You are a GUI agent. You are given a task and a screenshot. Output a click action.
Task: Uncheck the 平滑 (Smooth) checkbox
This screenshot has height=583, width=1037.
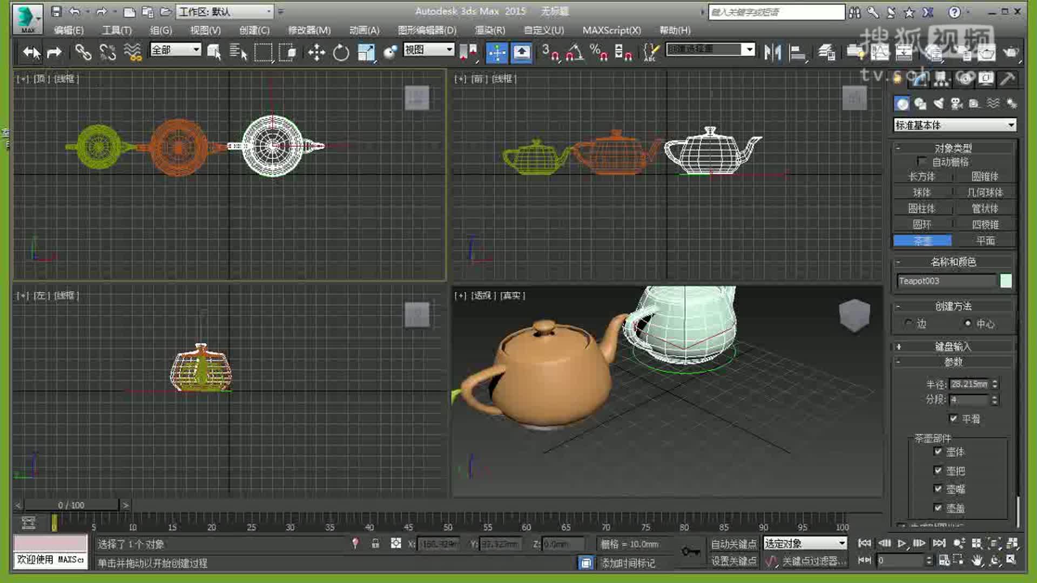(954, 418)
